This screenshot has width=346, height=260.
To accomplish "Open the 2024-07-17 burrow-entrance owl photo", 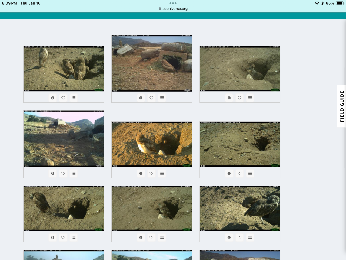I will pos(152,208).
